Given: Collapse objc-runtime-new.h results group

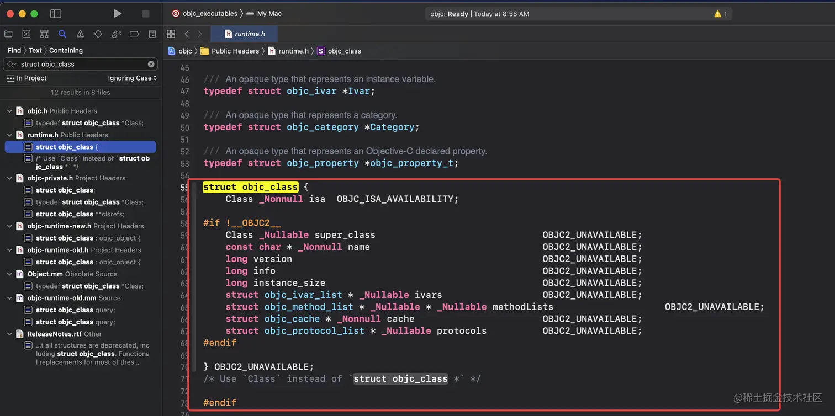Looking at the screenshot, I should pos(9,226).
